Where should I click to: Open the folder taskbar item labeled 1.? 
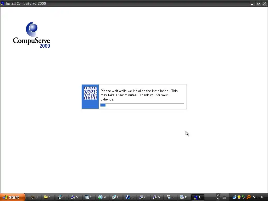(x=48, y=197)
